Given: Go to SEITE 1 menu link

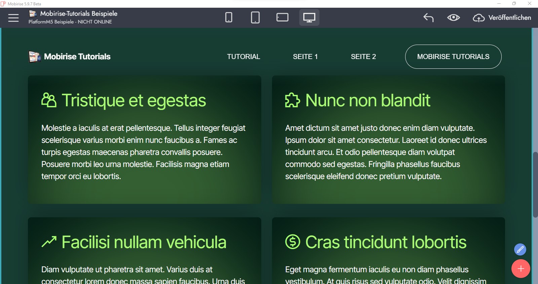Looking at the screenshot, I should click(305, 57).
